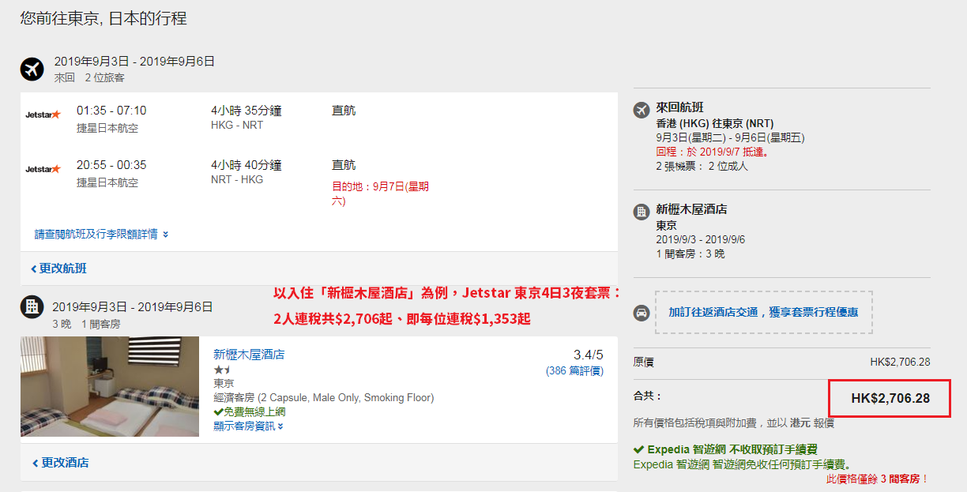The width and height of the screenshot is (967, 492).
Task: Click the flight date range 2019年9月3日 - 2019年9月6日 beside the airplane
Action: click(134, 62)
